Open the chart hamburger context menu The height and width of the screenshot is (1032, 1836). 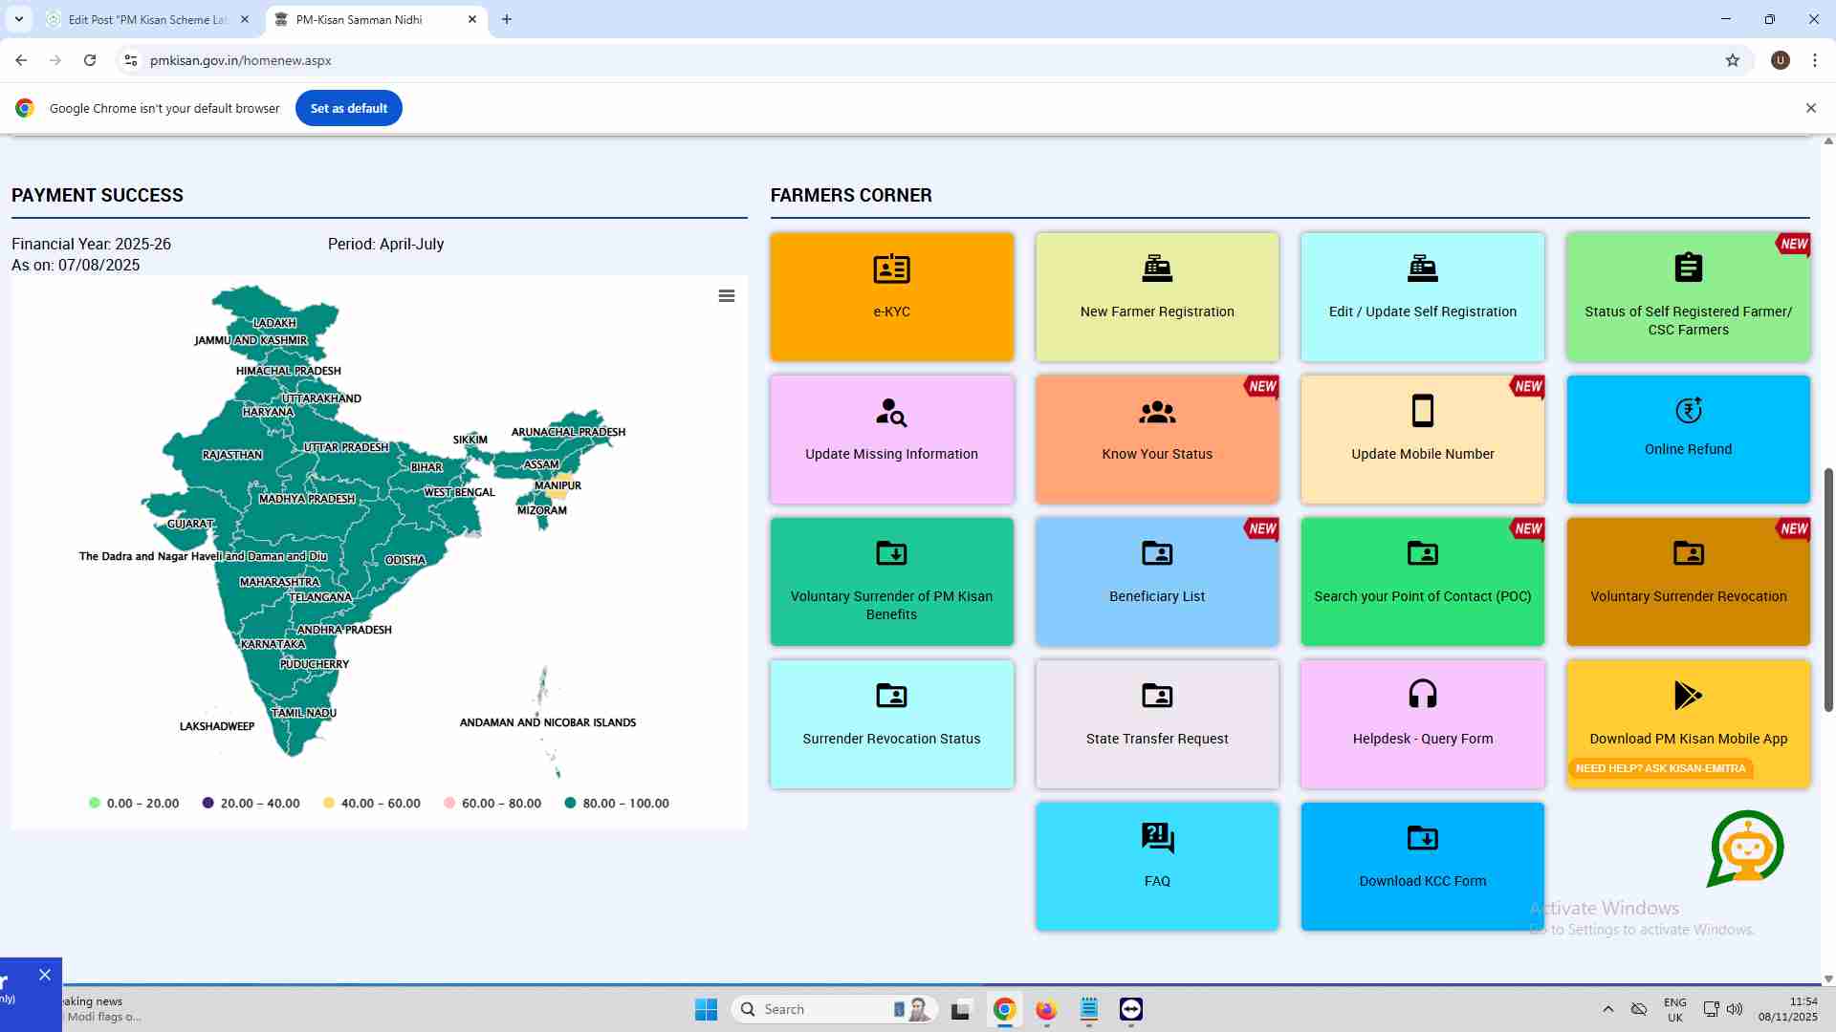click(727, 296)
